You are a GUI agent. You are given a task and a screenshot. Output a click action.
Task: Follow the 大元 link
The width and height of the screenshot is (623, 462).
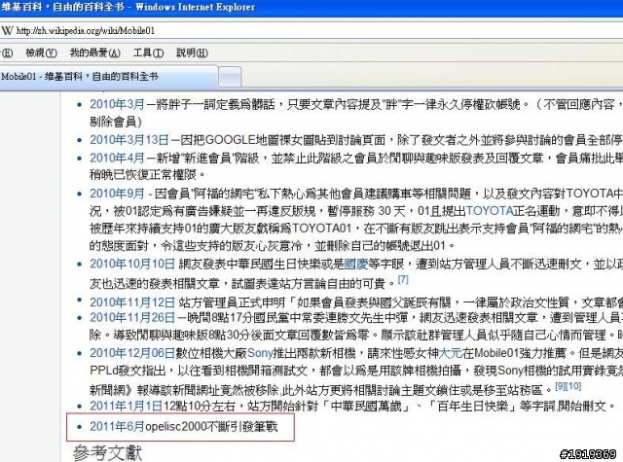450,353
